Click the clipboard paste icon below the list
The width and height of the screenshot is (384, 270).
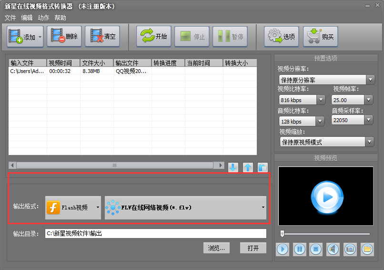coord(263,167)
